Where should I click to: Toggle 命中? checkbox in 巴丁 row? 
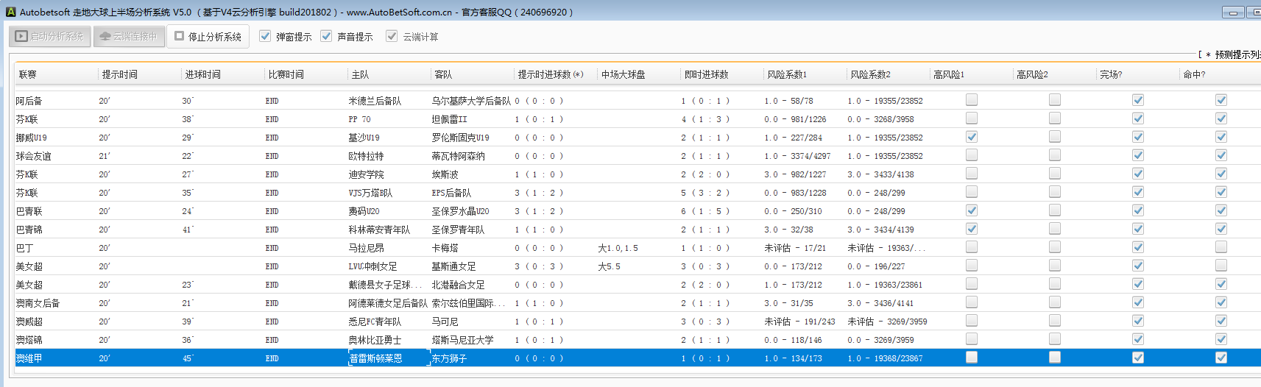pyautogui.click(x=1221, y=247)
